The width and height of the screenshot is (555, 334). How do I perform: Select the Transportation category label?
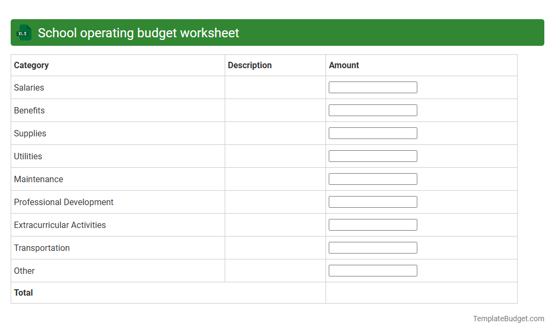coord(42,248)
